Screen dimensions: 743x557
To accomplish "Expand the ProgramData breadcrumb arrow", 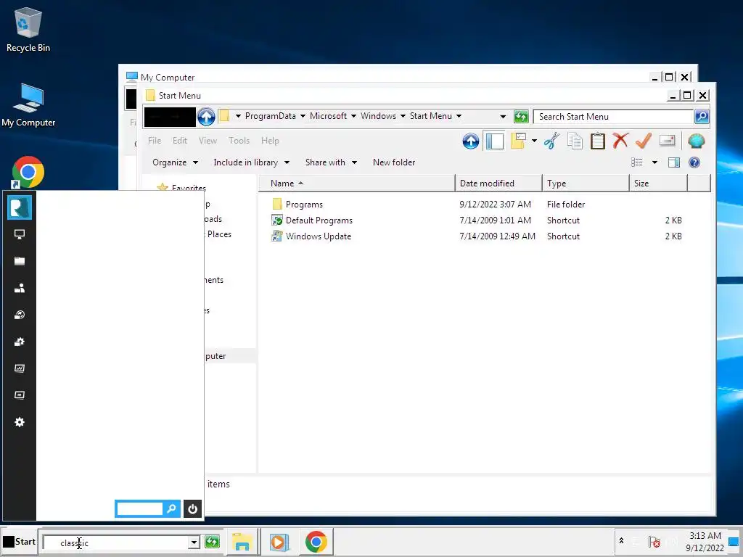I will [303, 116].
